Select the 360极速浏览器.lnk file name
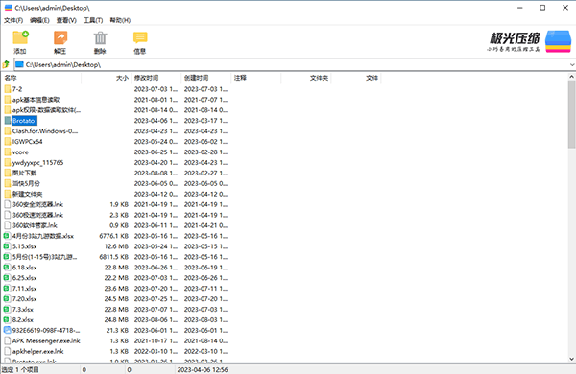This screenshot has height=374, width=576. coord(37,215)
